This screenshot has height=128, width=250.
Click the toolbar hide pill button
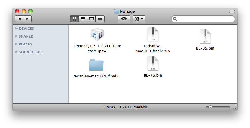point(232,11)
